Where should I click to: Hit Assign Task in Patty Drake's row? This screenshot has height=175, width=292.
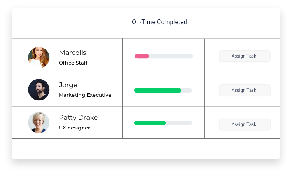pyautogui.click(x=244, y=124)
